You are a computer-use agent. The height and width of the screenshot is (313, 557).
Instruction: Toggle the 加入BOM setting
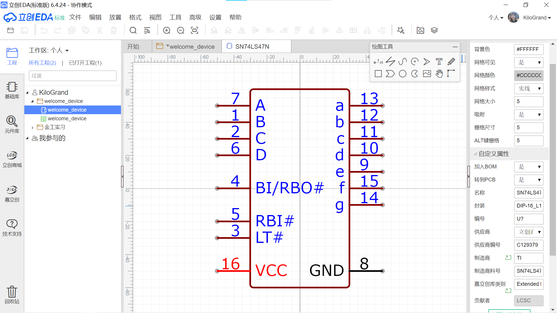pos(529,167)
